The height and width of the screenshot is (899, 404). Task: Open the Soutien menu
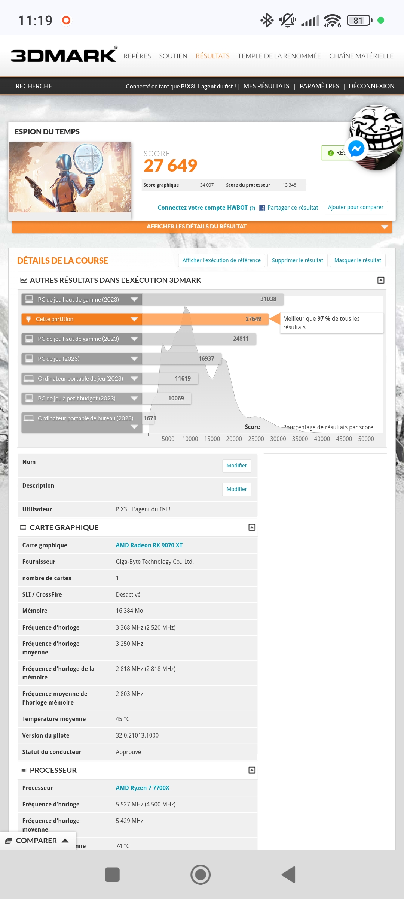coord(173,56)
